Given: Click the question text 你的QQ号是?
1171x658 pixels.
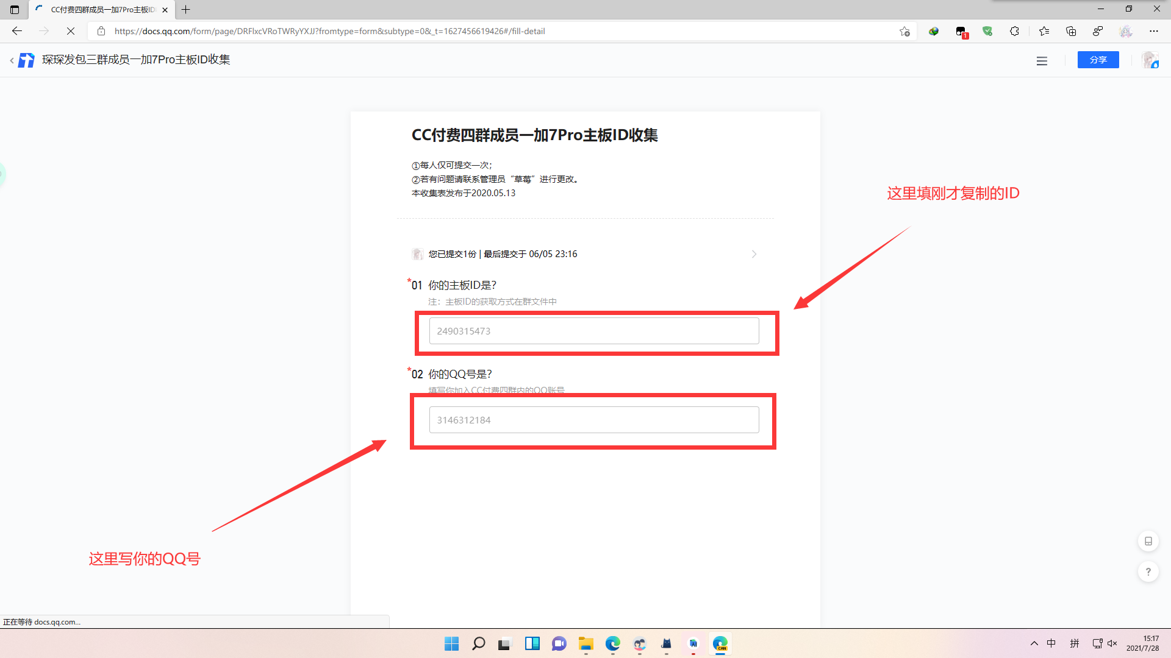Looking at the screenshot, I should 460,374.
